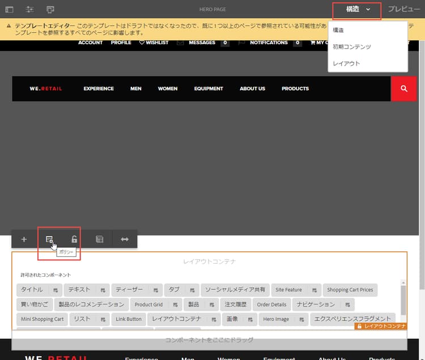The height and width of the screenshot is (360, 425).
Task: Open the policy (ポリシー) icon
Action: point(49,239)
